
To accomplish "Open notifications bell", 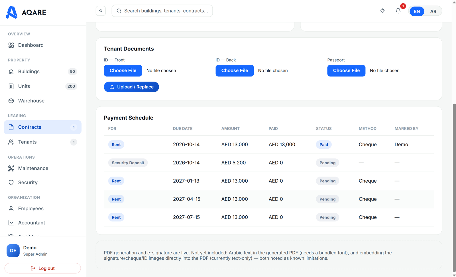I will pyautogui.click(x=398, y=11).
